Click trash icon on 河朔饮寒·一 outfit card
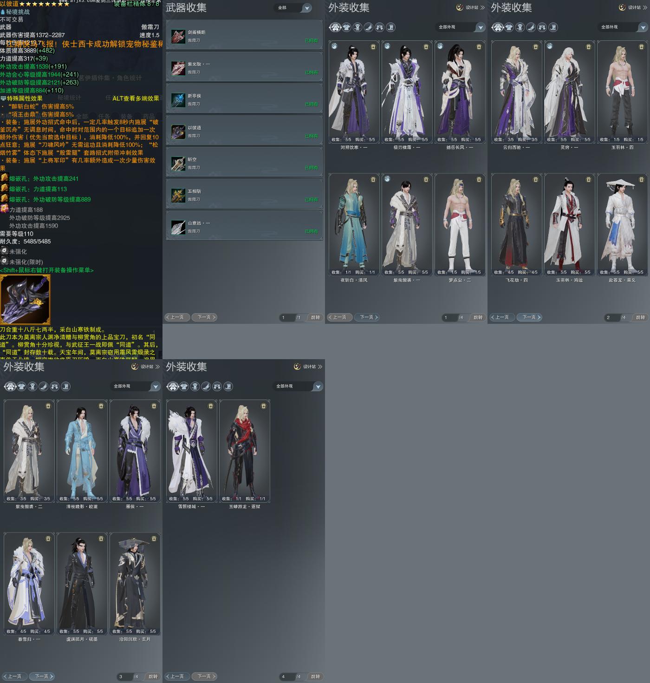The image size is (650, 683). pyautogui.click(x=373, y=47)
